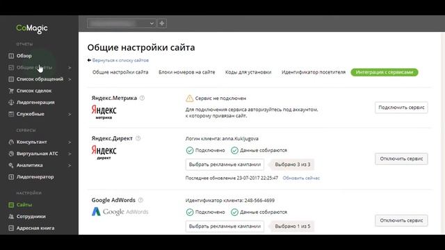Click help icon beside Google AdWords

[x=140, y=200]
